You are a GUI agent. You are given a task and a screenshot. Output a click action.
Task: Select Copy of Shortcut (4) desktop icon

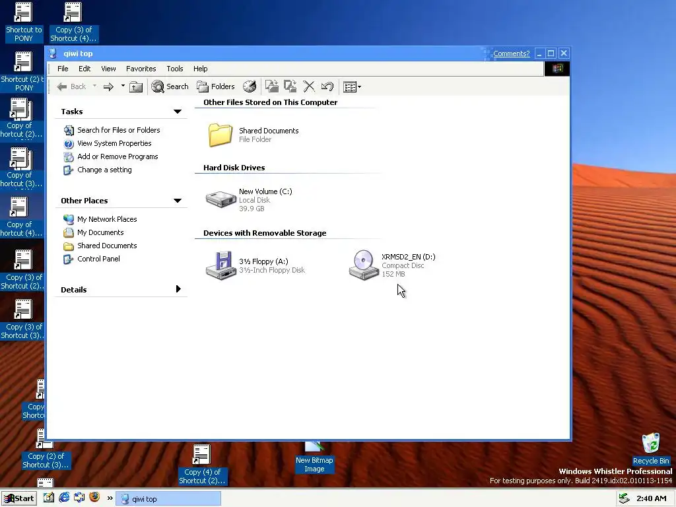[20, 217]
